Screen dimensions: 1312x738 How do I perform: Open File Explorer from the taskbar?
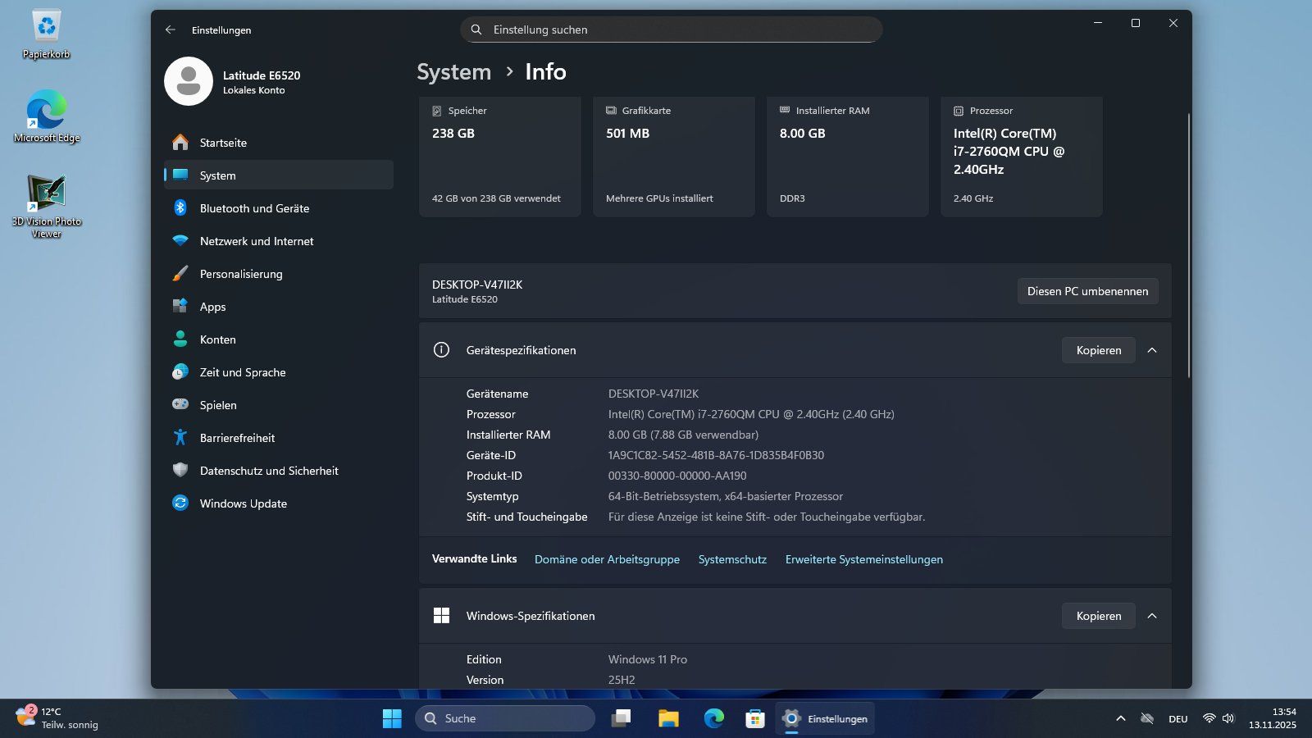pyautogui.click(x=668, y=718)
